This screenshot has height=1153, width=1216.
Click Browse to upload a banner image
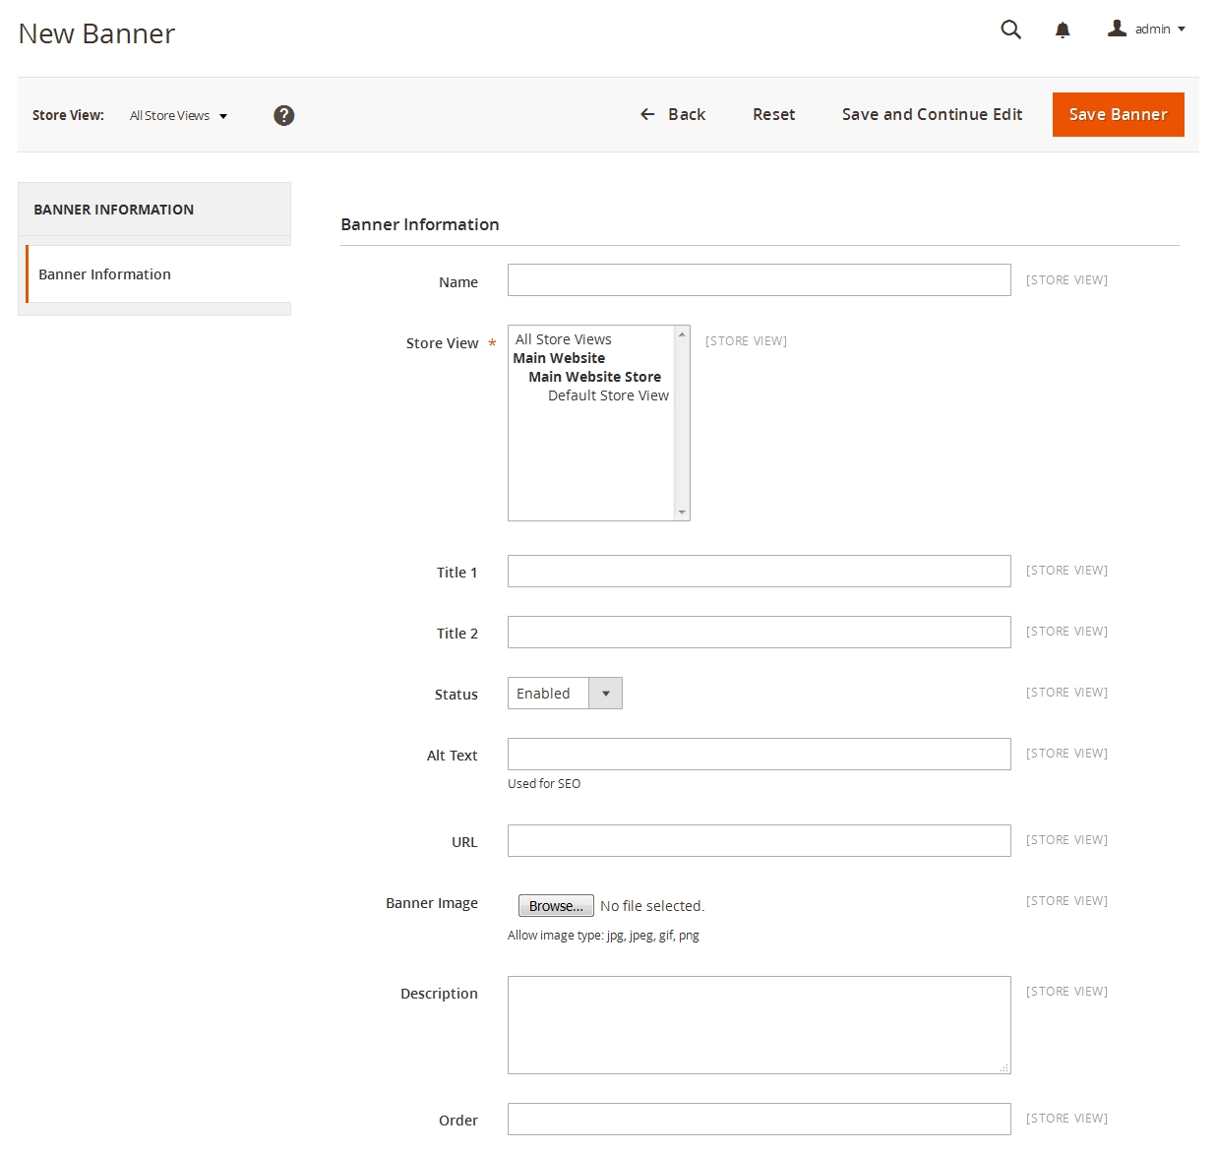[x=556, y=906]
